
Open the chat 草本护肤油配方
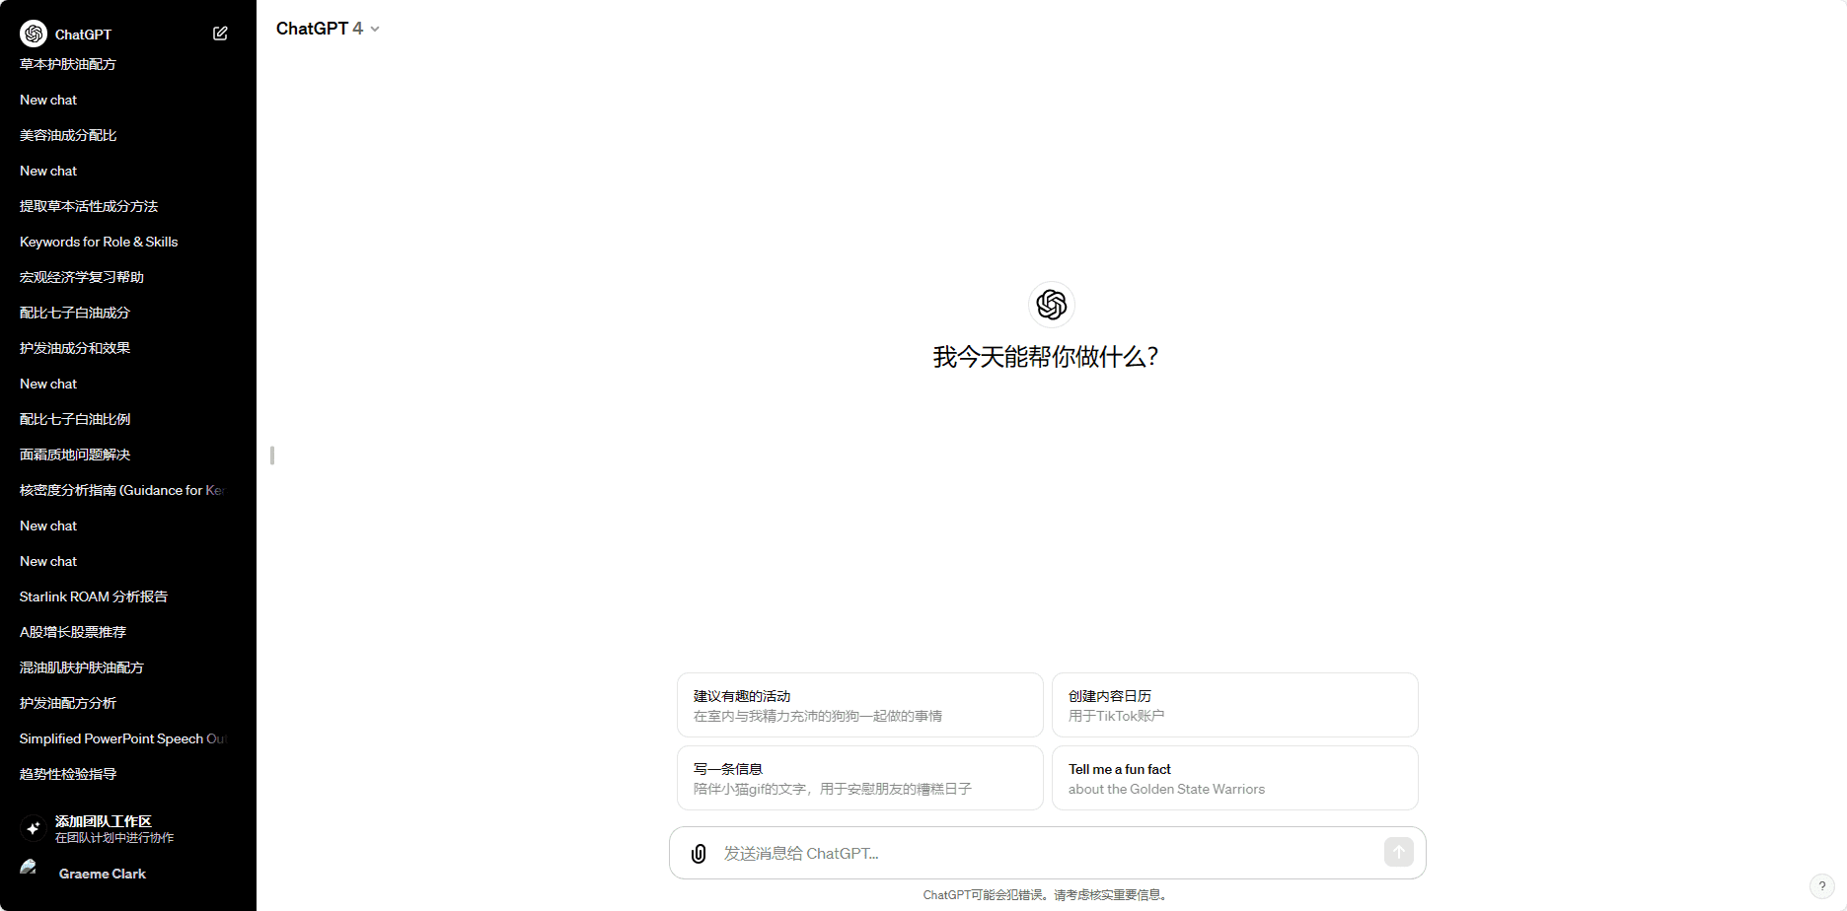68,64
